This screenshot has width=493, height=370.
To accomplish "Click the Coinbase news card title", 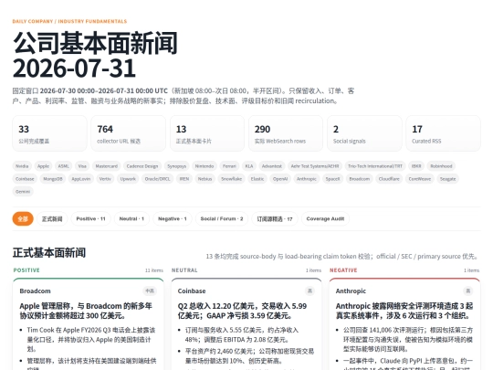I will [192, 291].
